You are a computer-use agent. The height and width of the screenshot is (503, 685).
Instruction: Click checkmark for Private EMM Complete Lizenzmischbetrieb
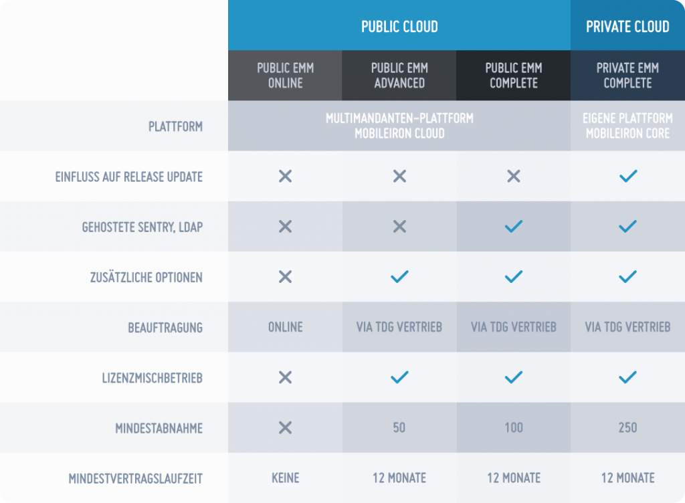627,377
